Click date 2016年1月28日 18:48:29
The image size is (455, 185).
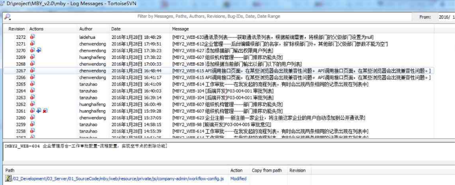tap(136, 37)
